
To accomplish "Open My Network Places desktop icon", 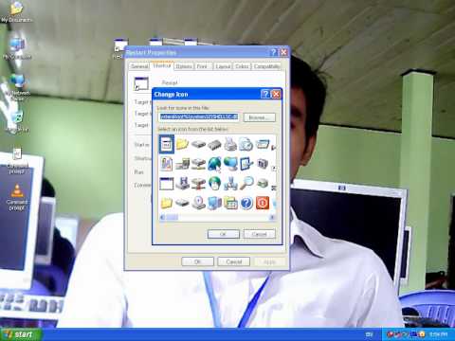I will click(x=17, y=87).
